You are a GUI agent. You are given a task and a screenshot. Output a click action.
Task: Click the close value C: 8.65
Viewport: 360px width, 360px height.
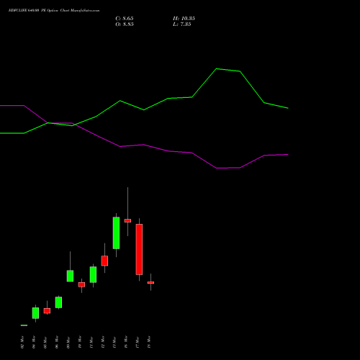pyautogui.click(x=125, y=18)
